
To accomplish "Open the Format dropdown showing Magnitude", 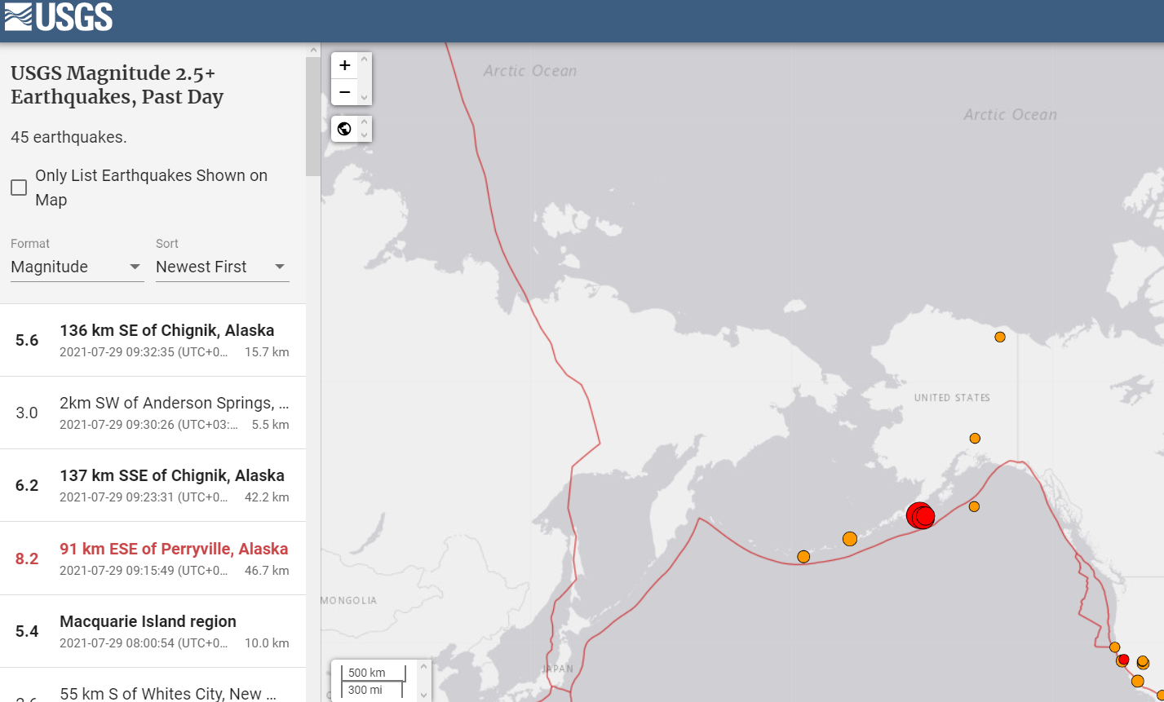I will 77,267.
